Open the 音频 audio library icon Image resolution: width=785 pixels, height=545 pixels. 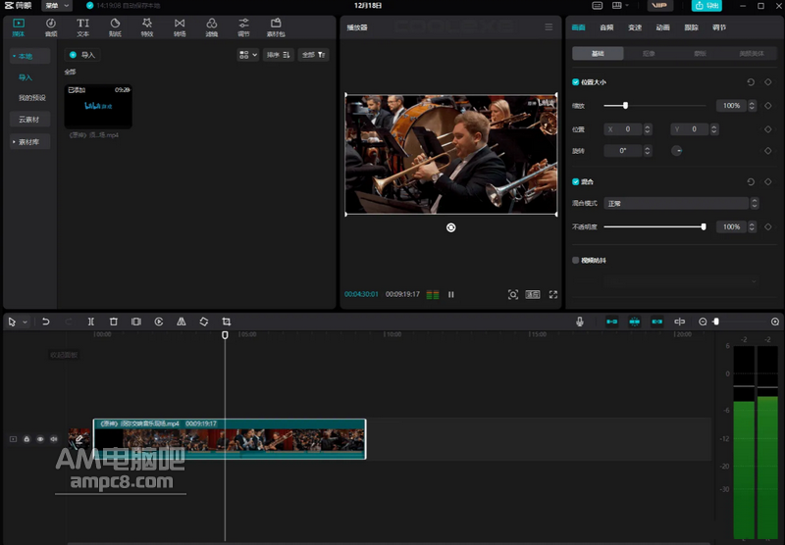pyautogui.click(x=51, y=27)
